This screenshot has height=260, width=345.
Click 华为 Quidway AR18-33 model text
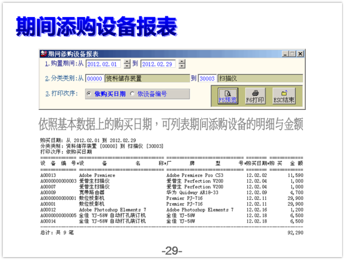[192, 193]
